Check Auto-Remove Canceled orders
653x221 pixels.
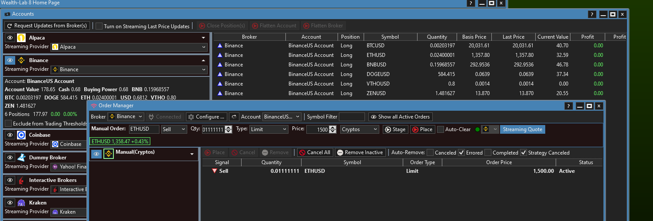click(430, 152)
